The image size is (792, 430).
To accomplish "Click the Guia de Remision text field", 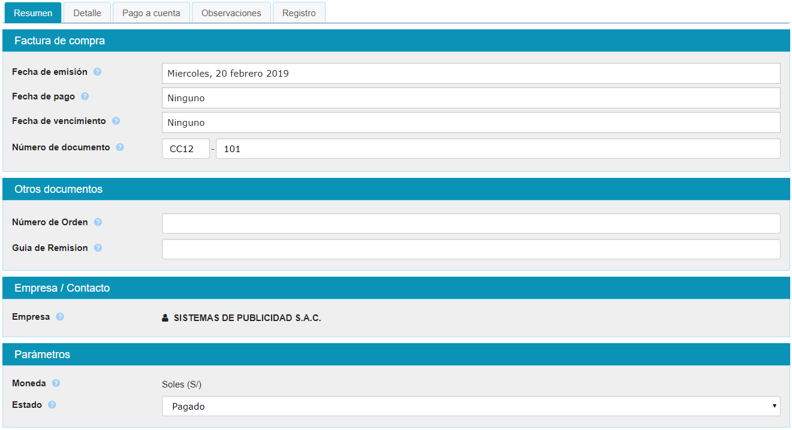I will 471,249.
